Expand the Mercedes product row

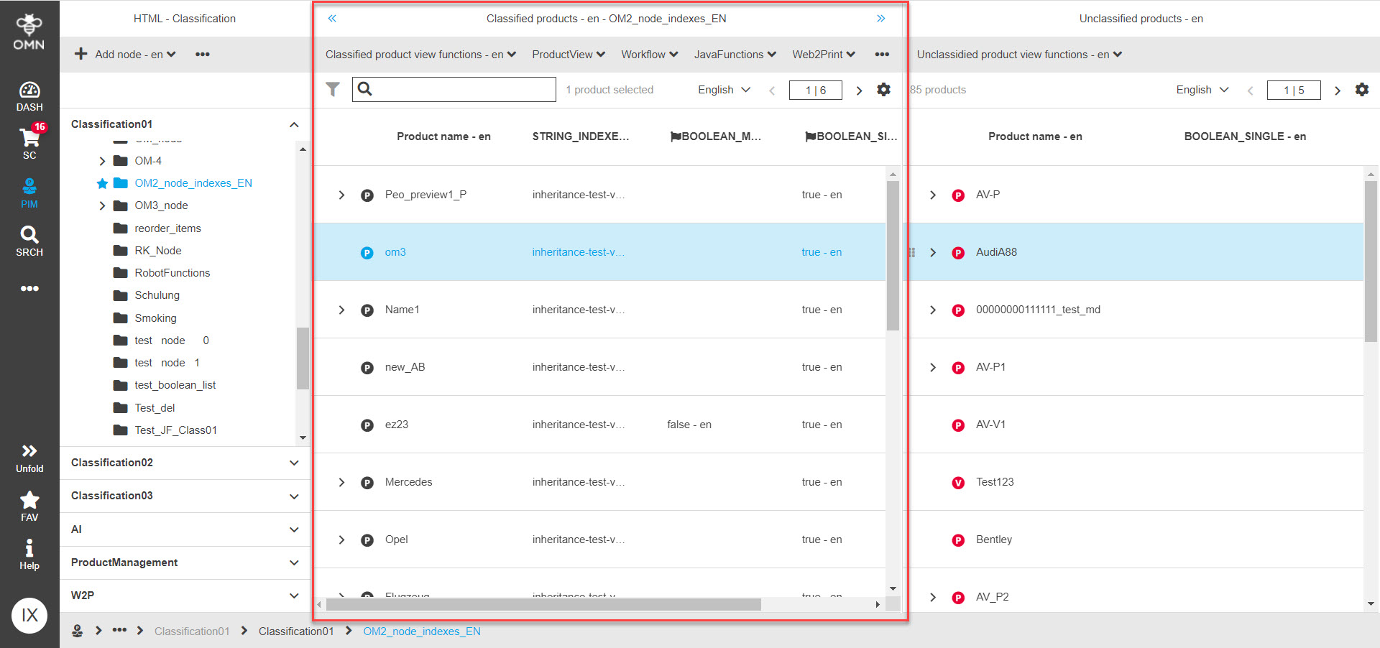341,482
